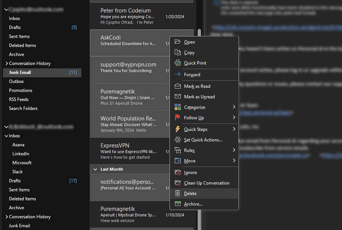The height and width of the screenshot is (230, 342).
Task: Collapse the Last Month group header
Action: pos(95,169)
